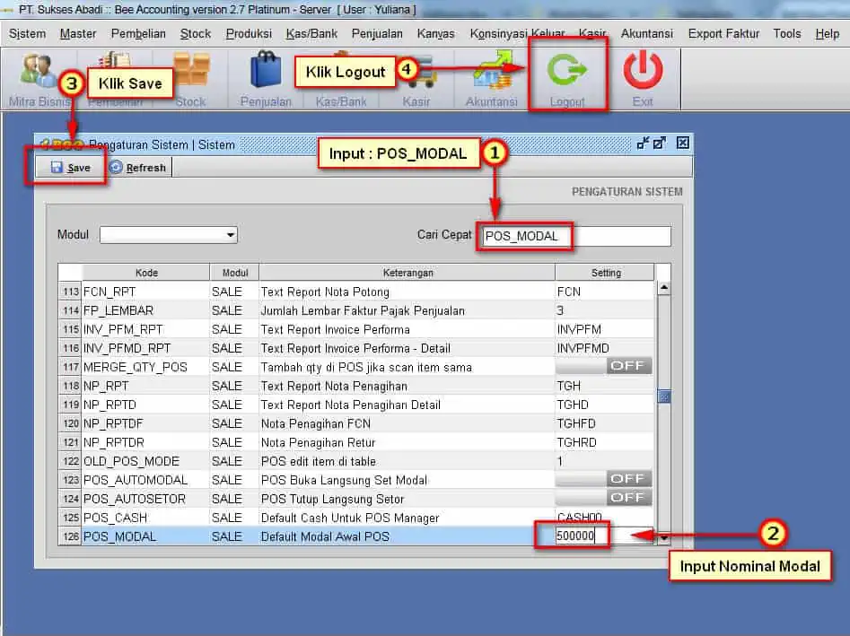Screen dimensions: 850x636
Task: Open the Akuntansi chart icon
Action: point(492,71)
